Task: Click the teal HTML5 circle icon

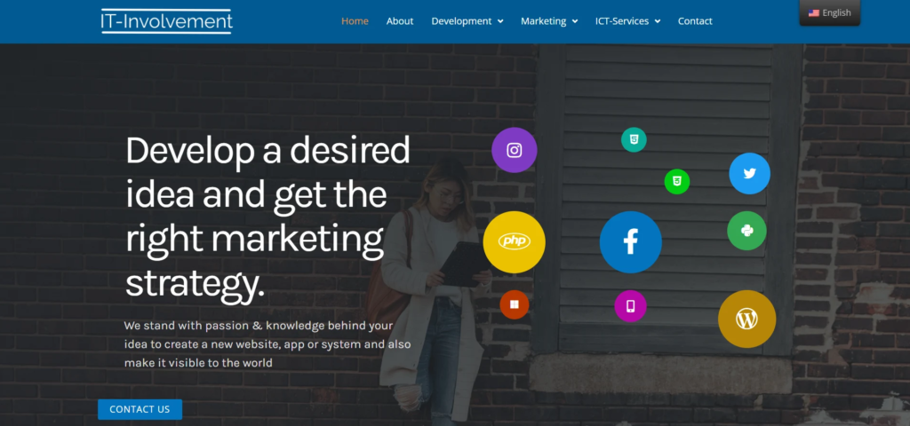Action: (x=634, y=139)
